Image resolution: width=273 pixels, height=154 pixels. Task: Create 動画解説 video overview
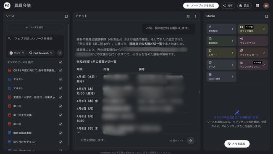[221, 41]
